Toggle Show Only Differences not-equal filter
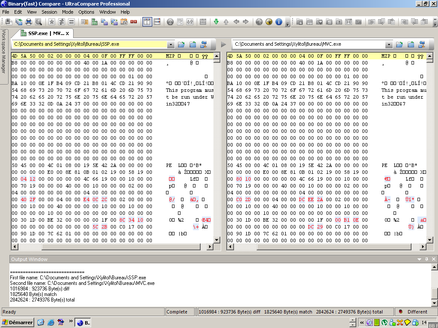438x328 pixels. coord(62,22)
